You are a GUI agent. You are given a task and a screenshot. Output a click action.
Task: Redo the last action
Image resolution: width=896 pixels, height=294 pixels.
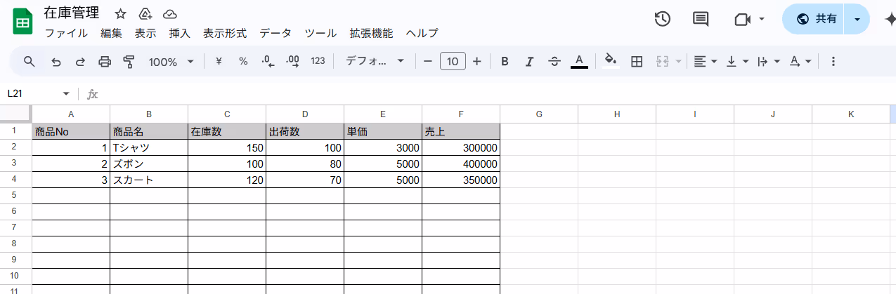tap(80, 62)
